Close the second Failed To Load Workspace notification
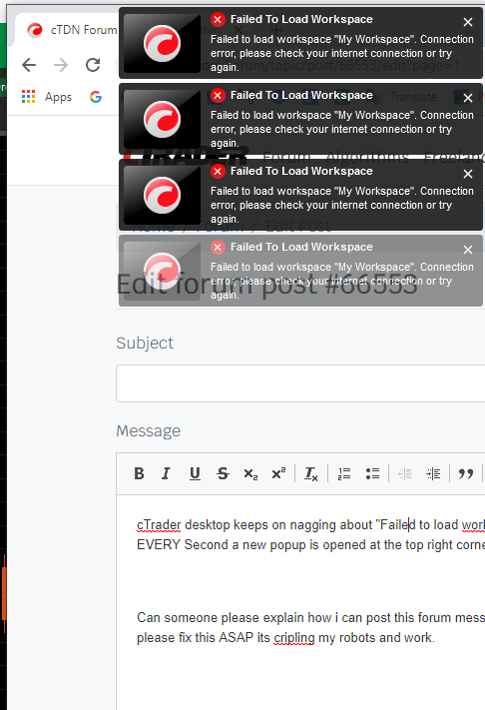The width and height of the screenshot is (485, 710). pyautogui.click(x=468, y=98)
